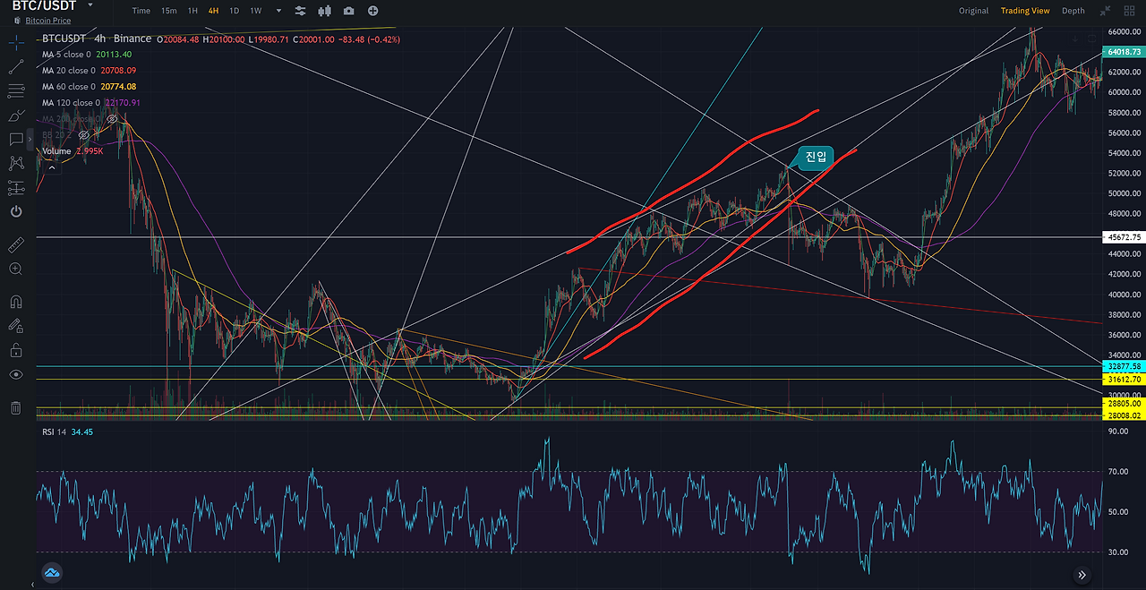Select the brush drawing tool
The width and height of the screenshot is (1146, 590).
[15, 115]
